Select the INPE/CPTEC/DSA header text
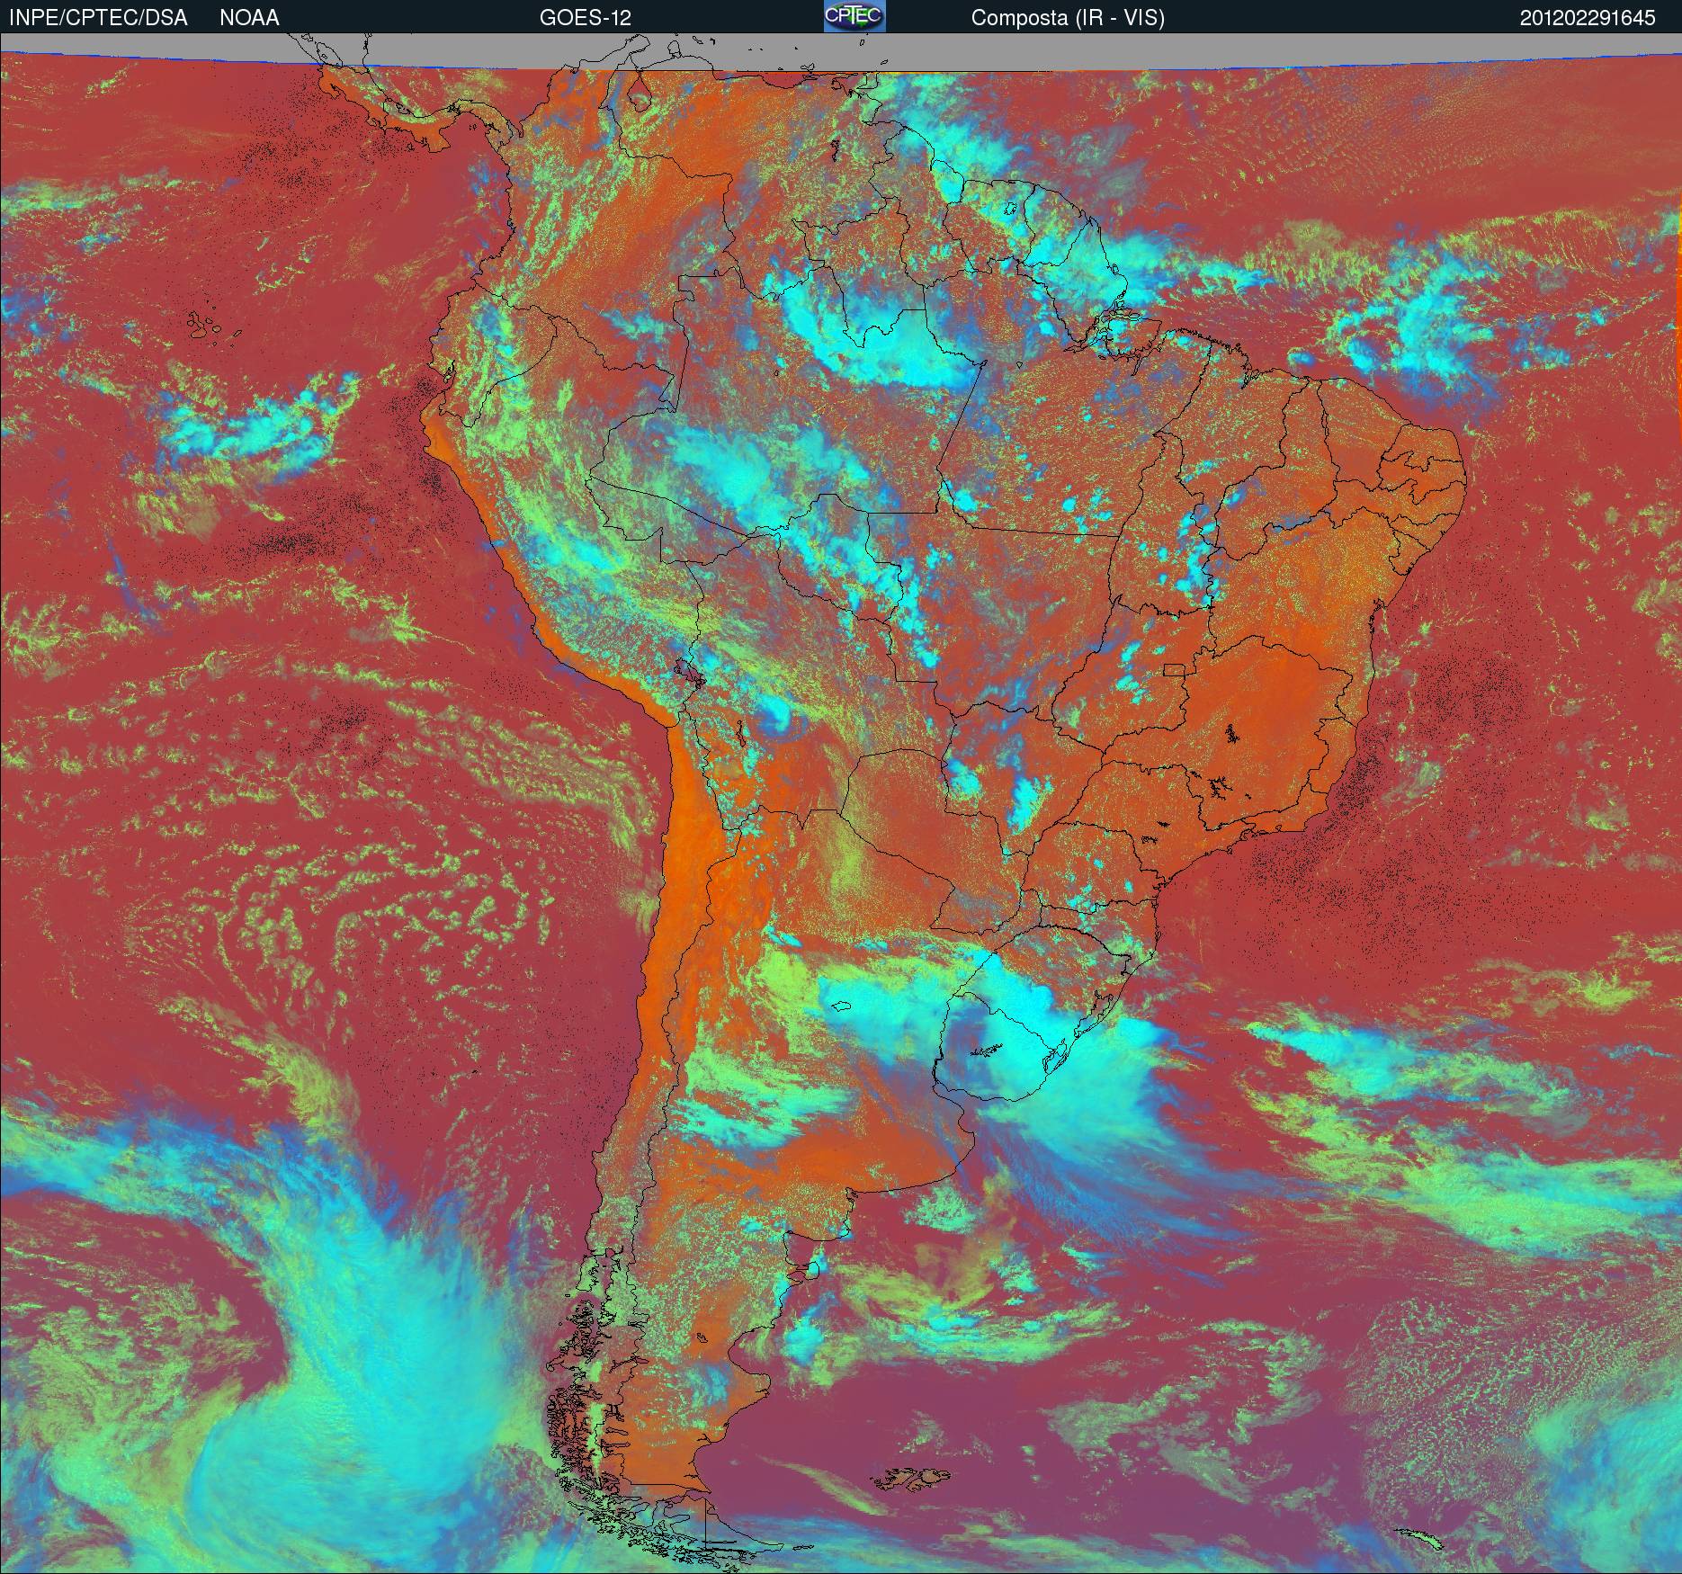 click(98, 18)
